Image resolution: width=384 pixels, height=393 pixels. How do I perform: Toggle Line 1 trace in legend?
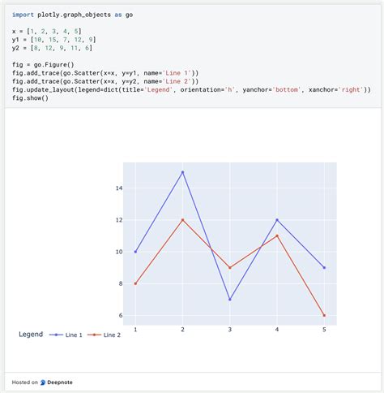[66, 335]
